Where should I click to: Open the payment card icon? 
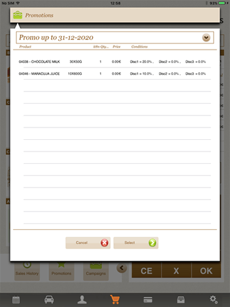148,299
